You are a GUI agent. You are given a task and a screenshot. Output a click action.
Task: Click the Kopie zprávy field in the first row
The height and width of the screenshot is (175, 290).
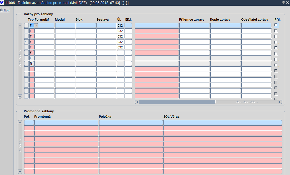tap(225, 25)
